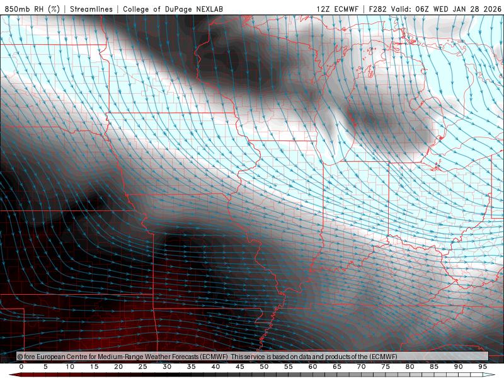This screenshot has width=504, height=378.
Task: Click the '90' value on the color scale
Action: 458,367
